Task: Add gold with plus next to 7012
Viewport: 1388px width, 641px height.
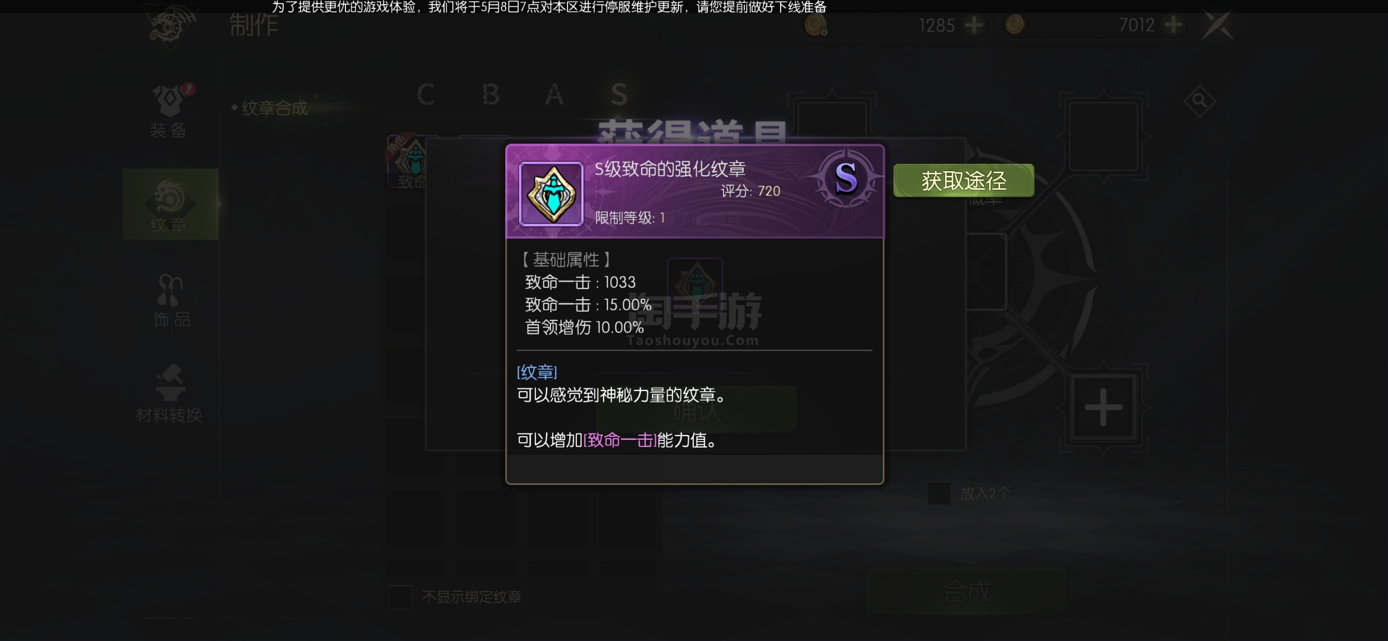Action: (x=1173, y=24)
